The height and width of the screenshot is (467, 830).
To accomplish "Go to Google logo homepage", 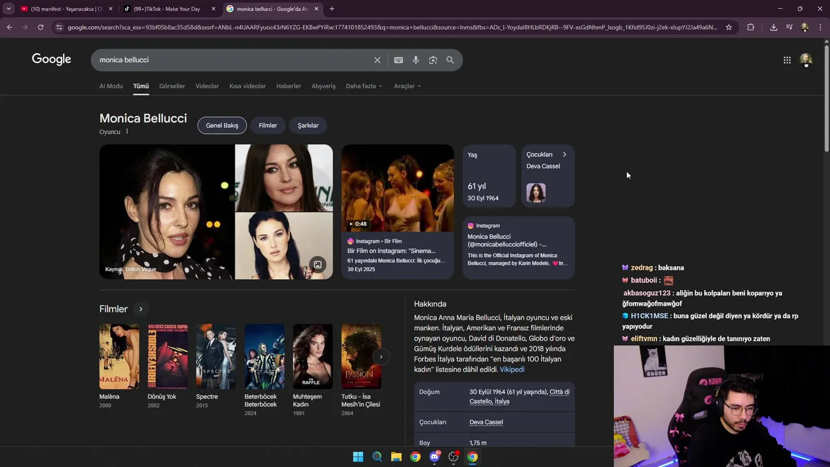I will [x=51, y=60].
